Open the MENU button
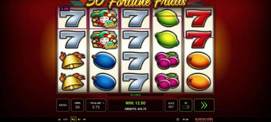This screenshot has height=122, width=271. [63, 105]
